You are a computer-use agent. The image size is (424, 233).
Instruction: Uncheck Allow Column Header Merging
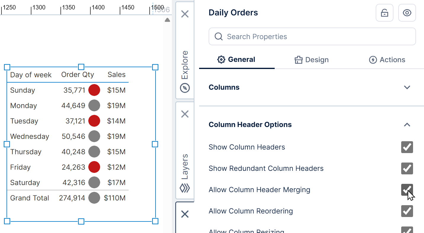click(407, 190)
